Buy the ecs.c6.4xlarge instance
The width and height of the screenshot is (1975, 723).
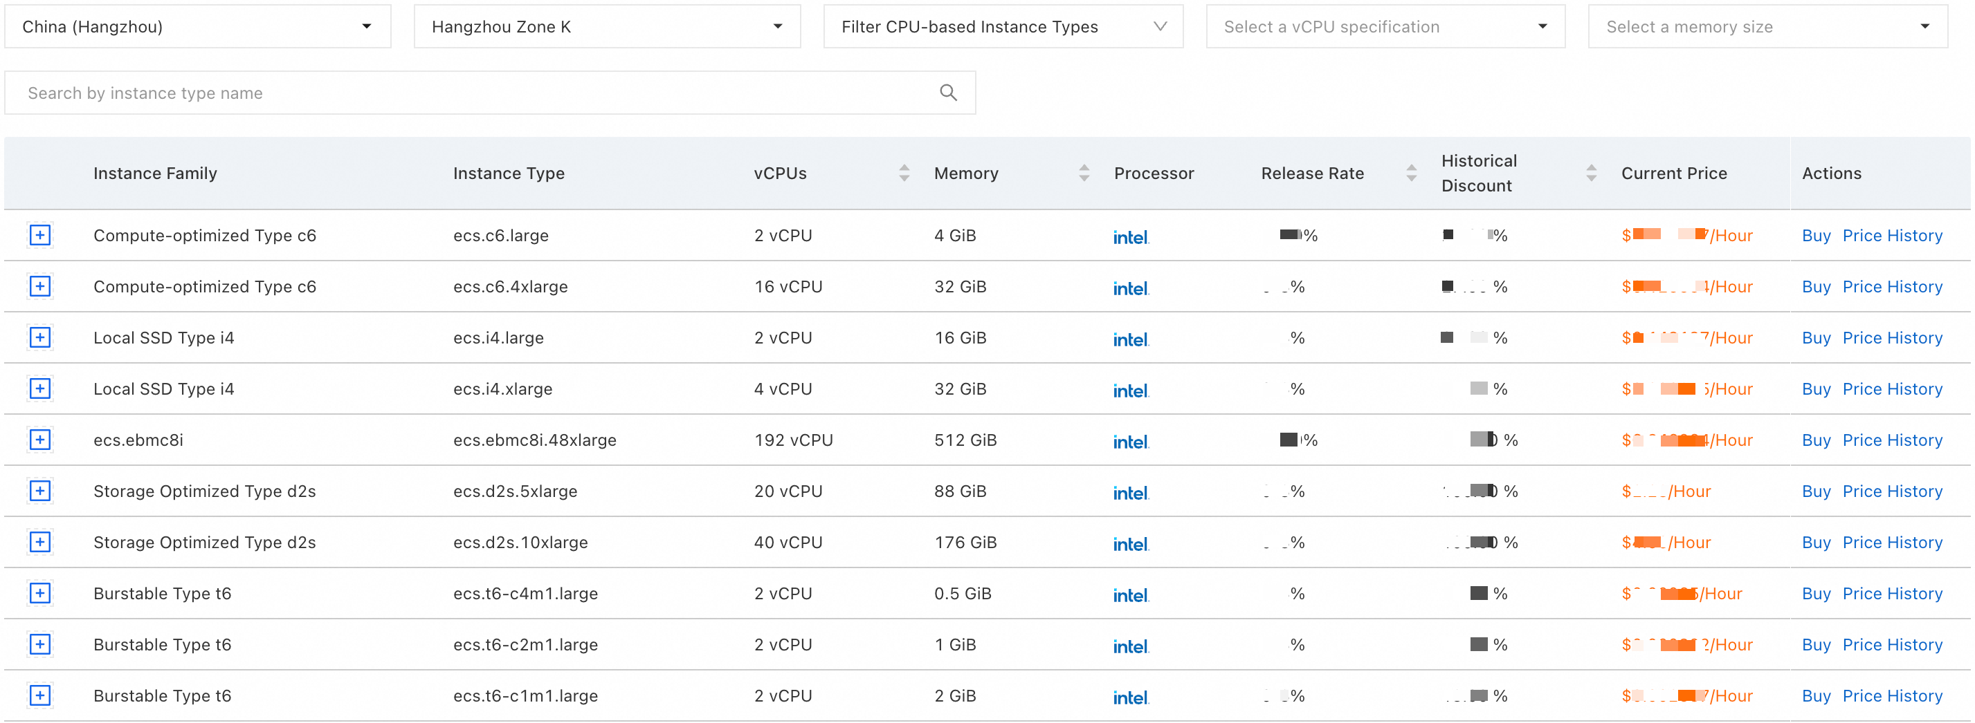click(1816, 286)
